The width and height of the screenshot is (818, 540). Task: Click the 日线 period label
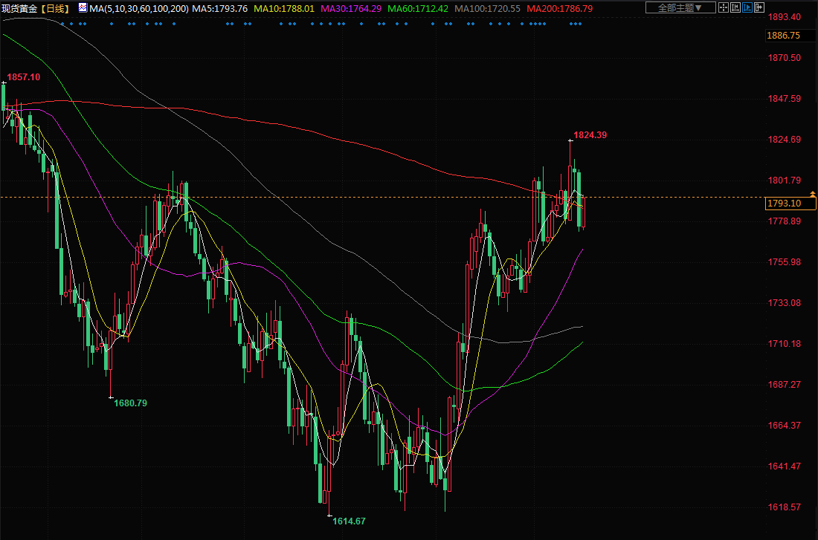(x=53, y=8)
